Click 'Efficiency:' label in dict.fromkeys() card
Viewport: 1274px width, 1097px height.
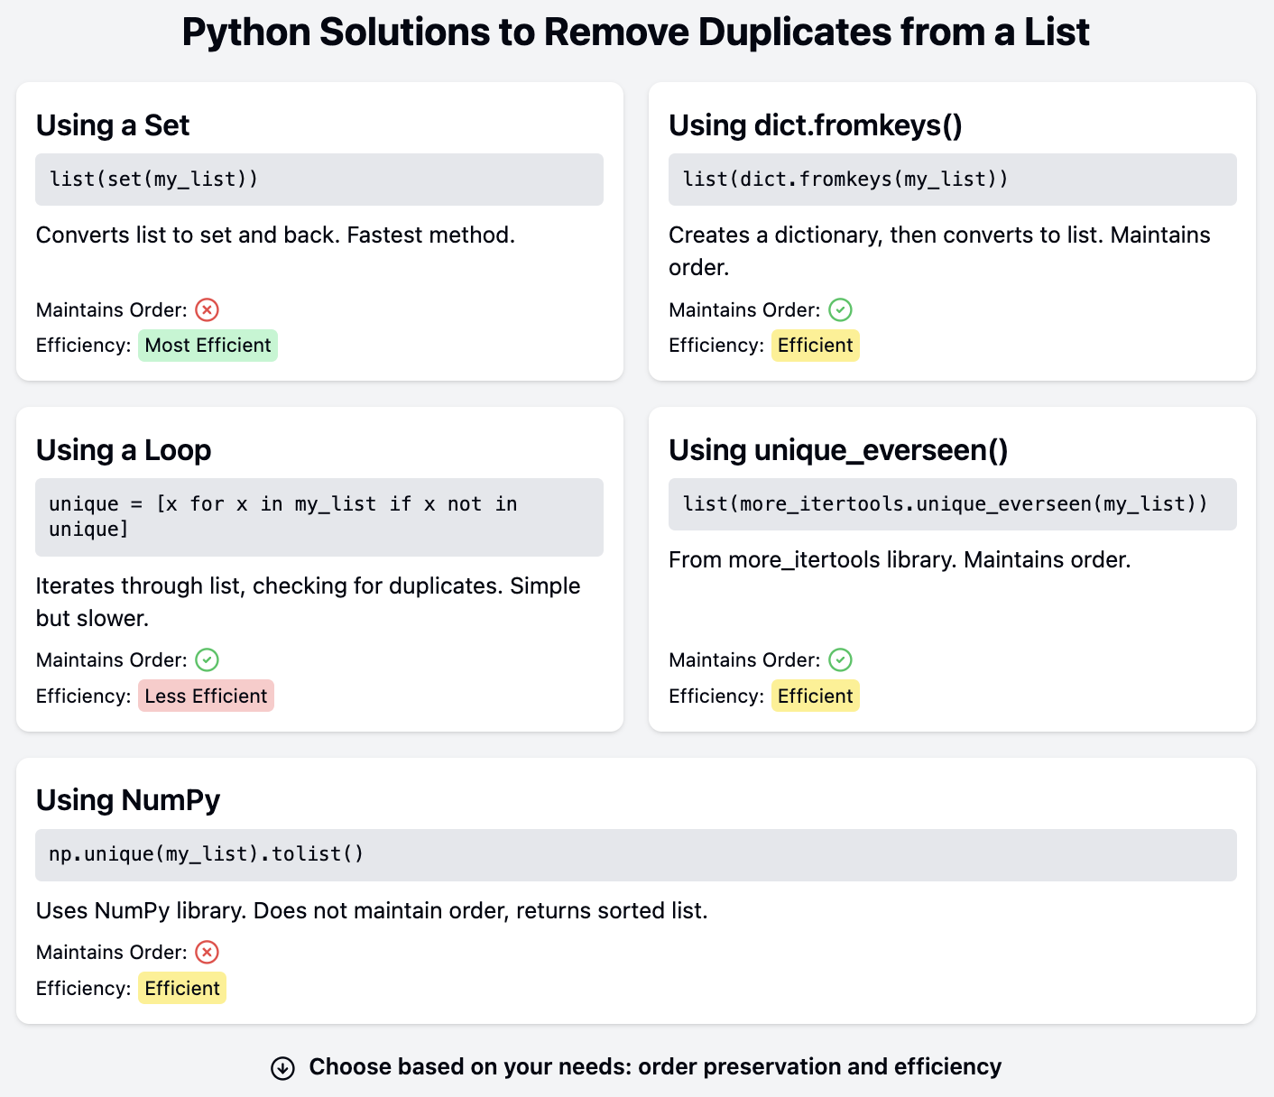point(716,346)
